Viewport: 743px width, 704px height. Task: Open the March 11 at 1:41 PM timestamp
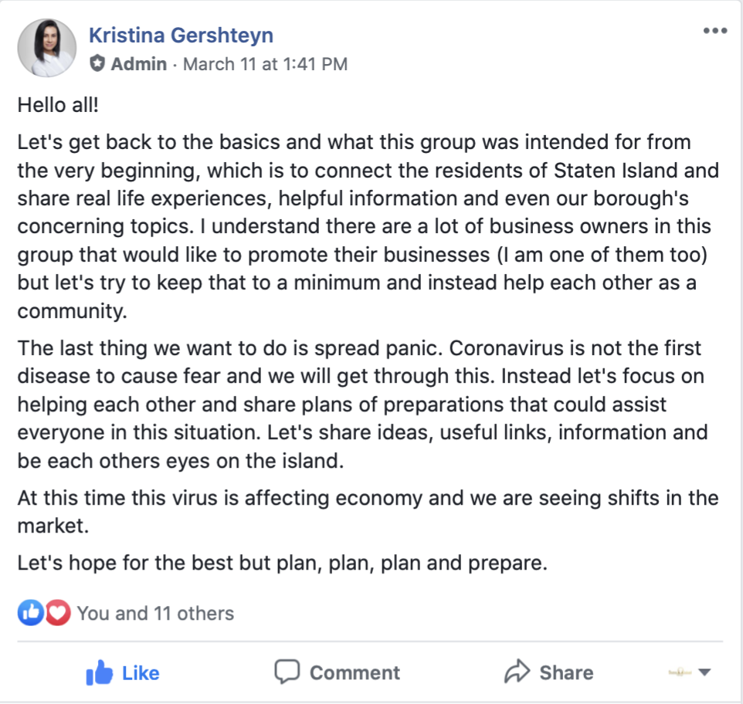coord(266,64)
